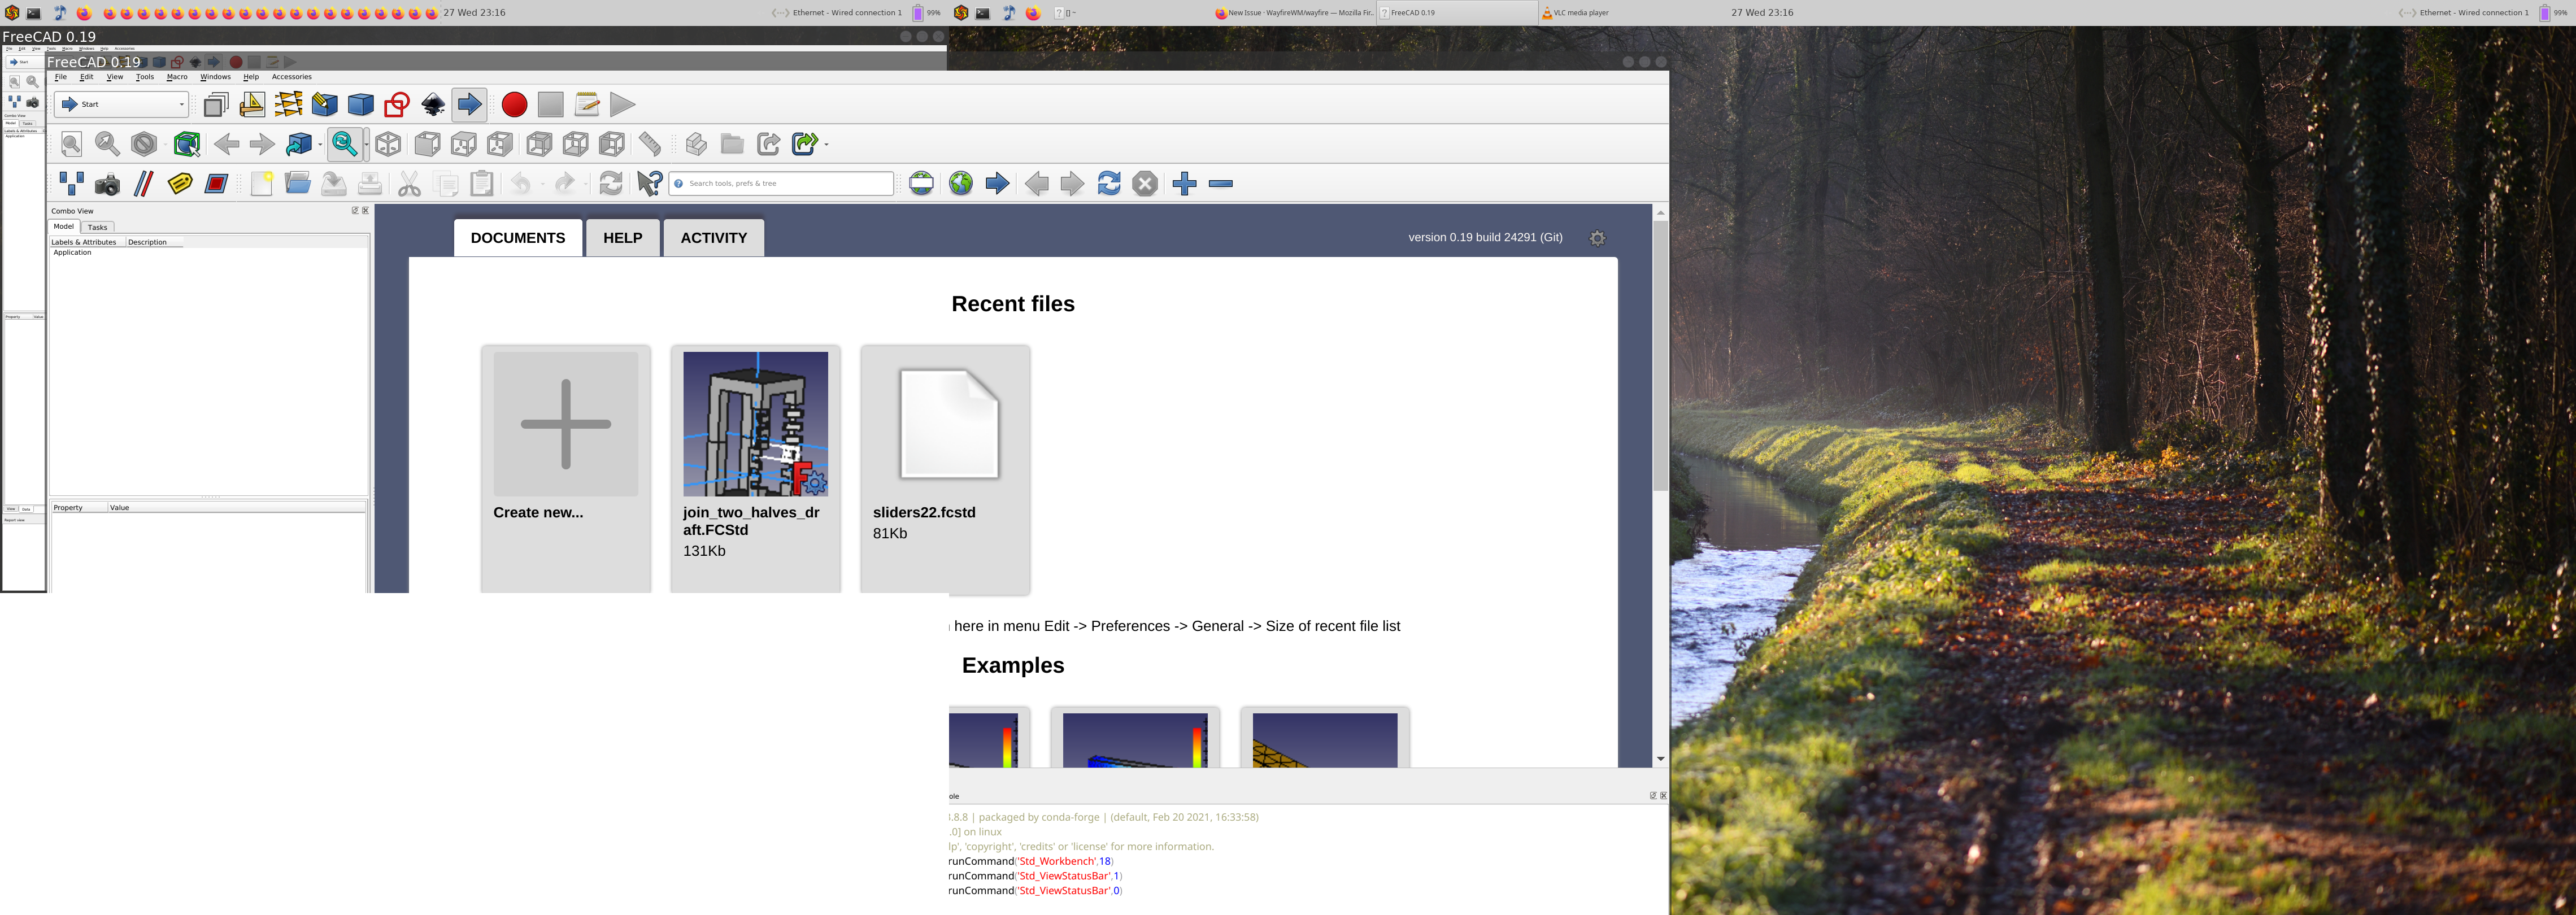2576x915 pixels.
Task: Zoom in web view with blue plus icon
Action: click(1184, 184)
